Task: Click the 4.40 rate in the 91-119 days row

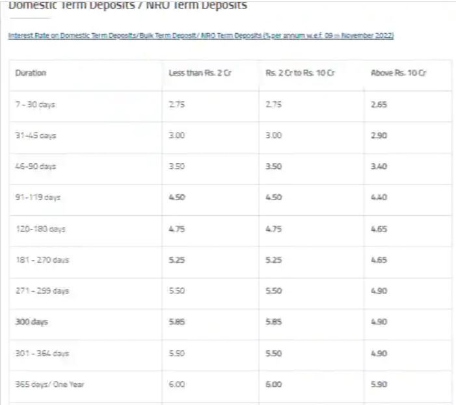Action: tap(379, 197)
